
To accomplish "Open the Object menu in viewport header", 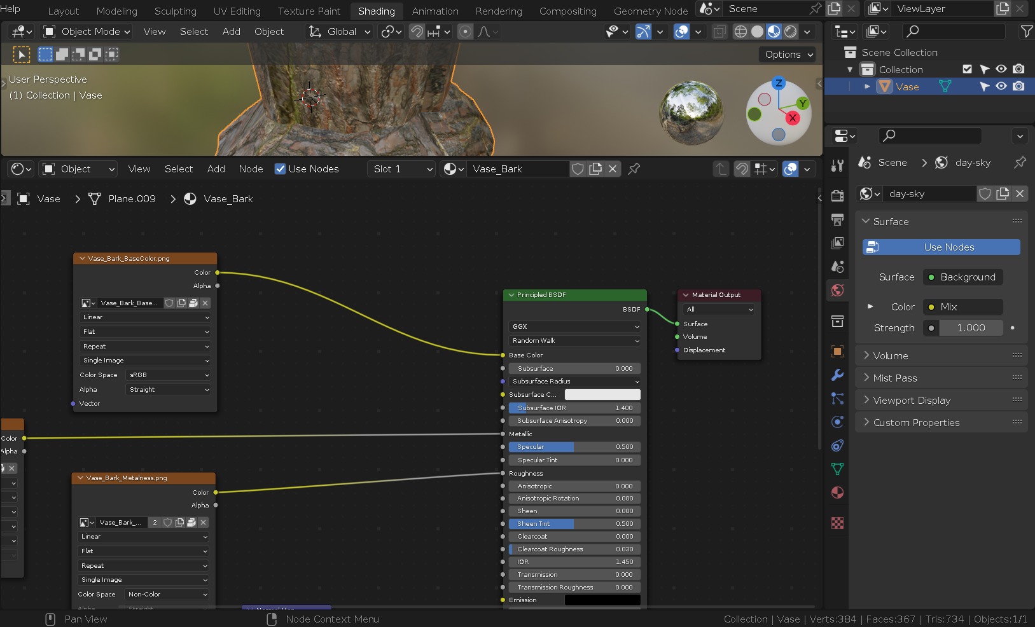I will point(269,32).
